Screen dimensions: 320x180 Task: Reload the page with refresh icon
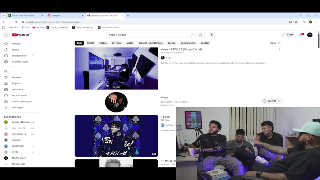pyautogui.click(x=15, y=22)
